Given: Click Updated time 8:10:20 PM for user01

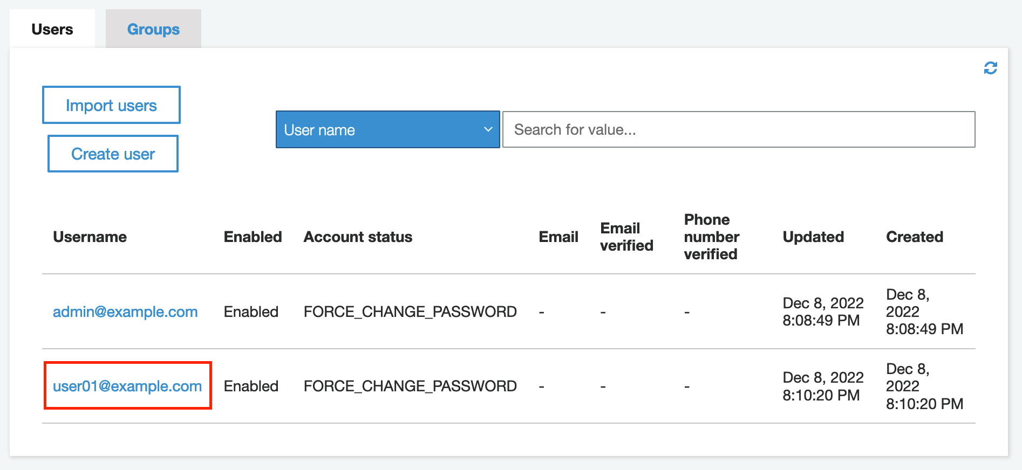Looking at the screenshot, I should pos(821,395).
